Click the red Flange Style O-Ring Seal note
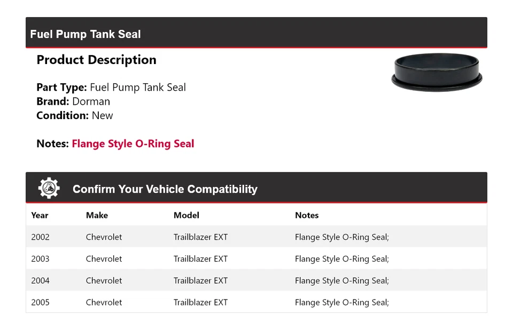 pyautogui.click(x=133, y=144)
